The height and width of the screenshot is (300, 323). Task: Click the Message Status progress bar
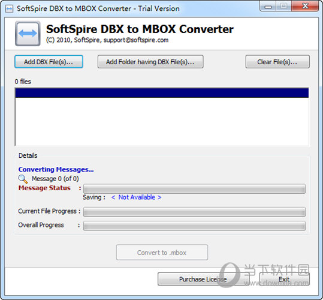click(x=194, y=189)
